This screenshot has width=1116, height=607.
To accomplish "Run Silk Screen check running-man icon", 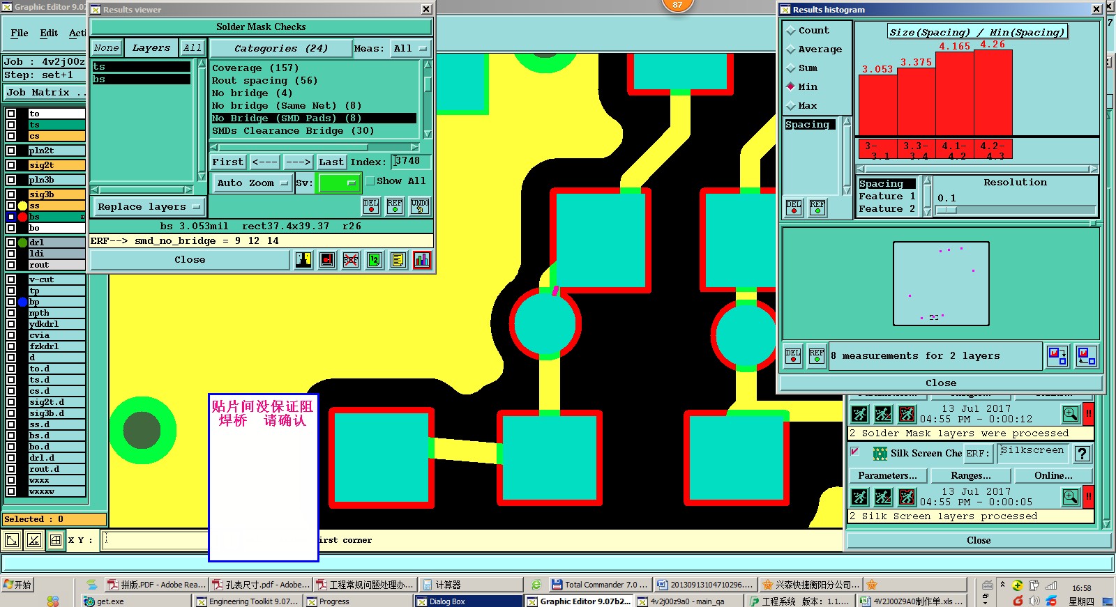I will click(x=860, y=497).
